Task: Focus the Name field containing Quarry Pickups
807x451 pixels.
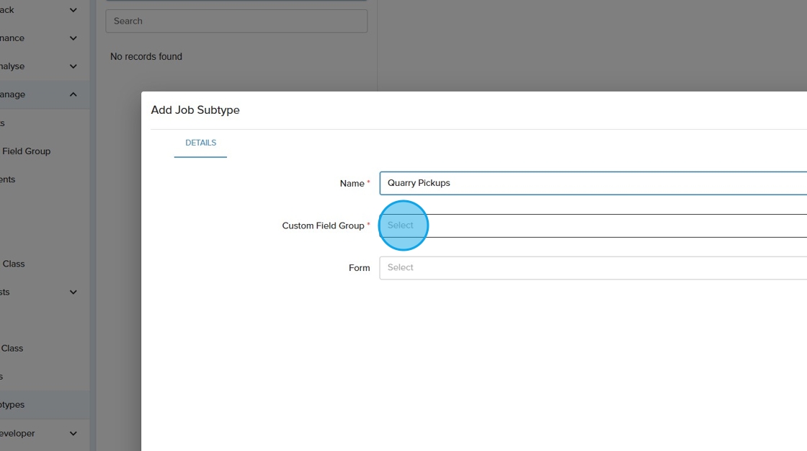Action: pyautogui.click(x=591, y=183)
